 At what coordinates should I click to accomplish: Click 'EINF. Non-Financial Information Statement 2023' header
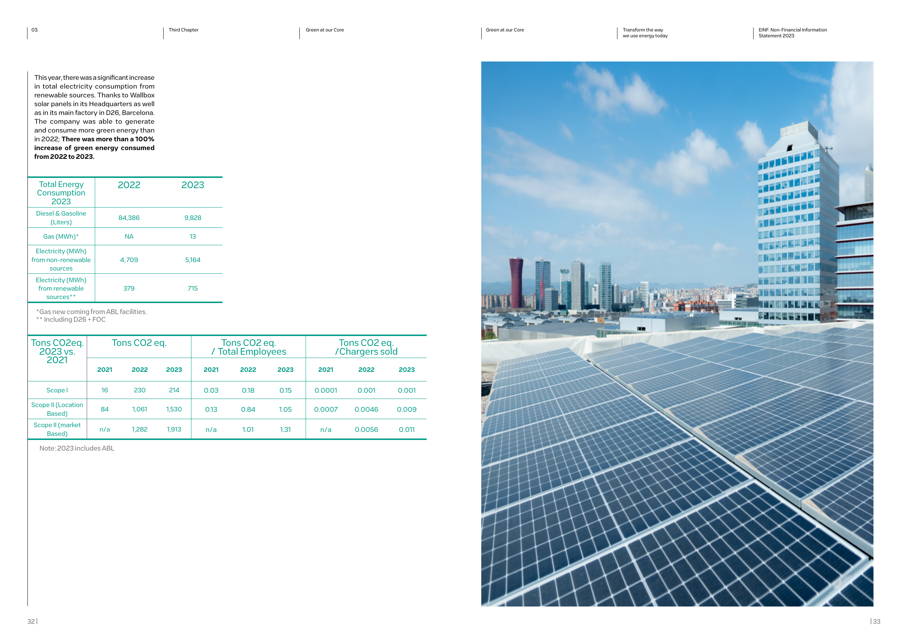click(792, 33)
